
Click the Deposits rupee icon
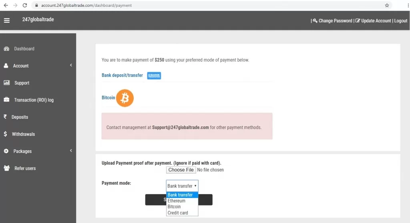coord(5,117)
